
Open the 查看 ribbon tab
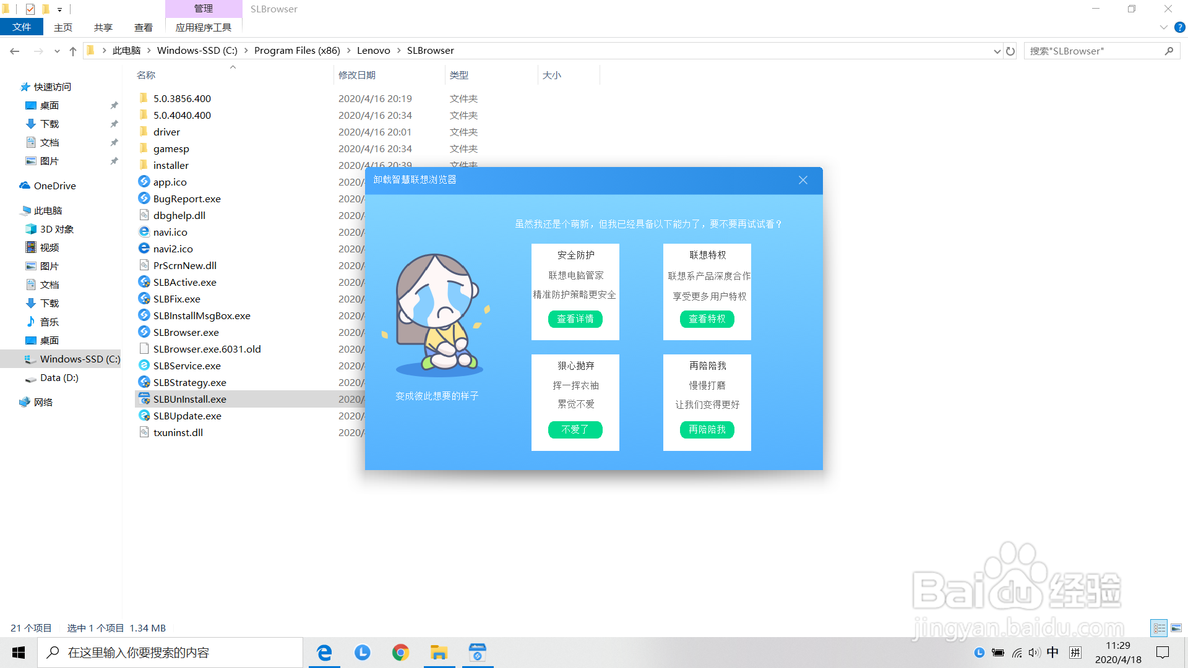143,27
